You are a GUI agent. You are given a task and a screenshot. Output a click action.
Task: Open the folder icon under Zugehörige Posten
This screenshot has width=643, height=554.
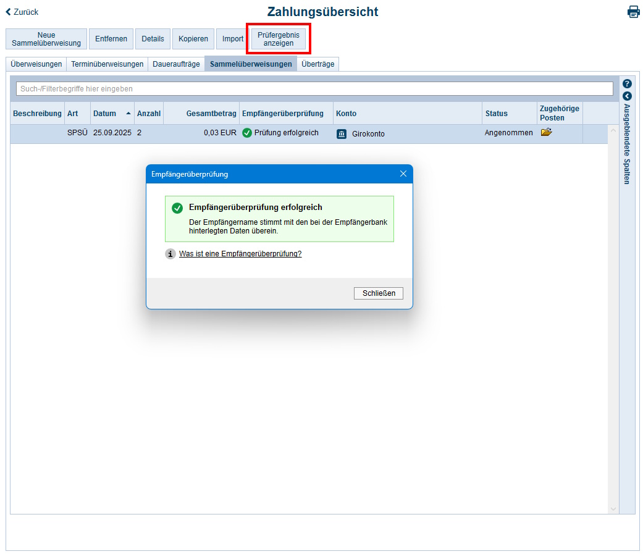point(546,132)
